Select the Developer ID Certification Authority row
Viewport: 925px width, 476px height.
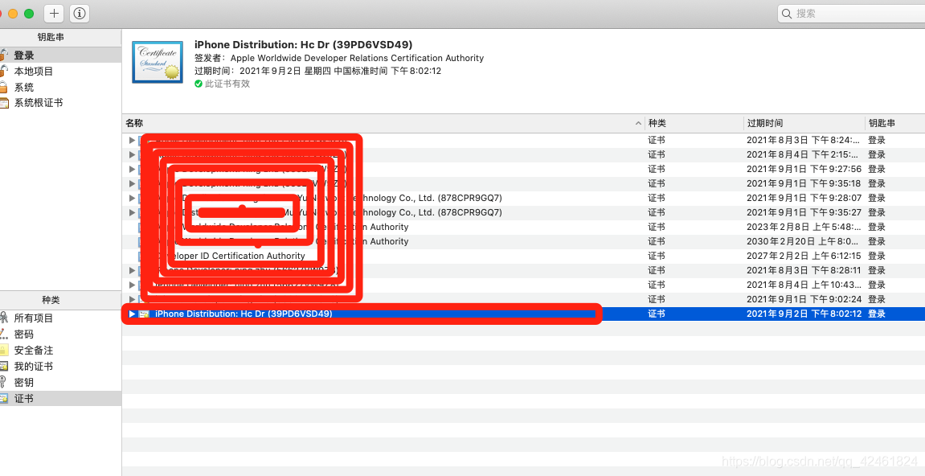524,256
